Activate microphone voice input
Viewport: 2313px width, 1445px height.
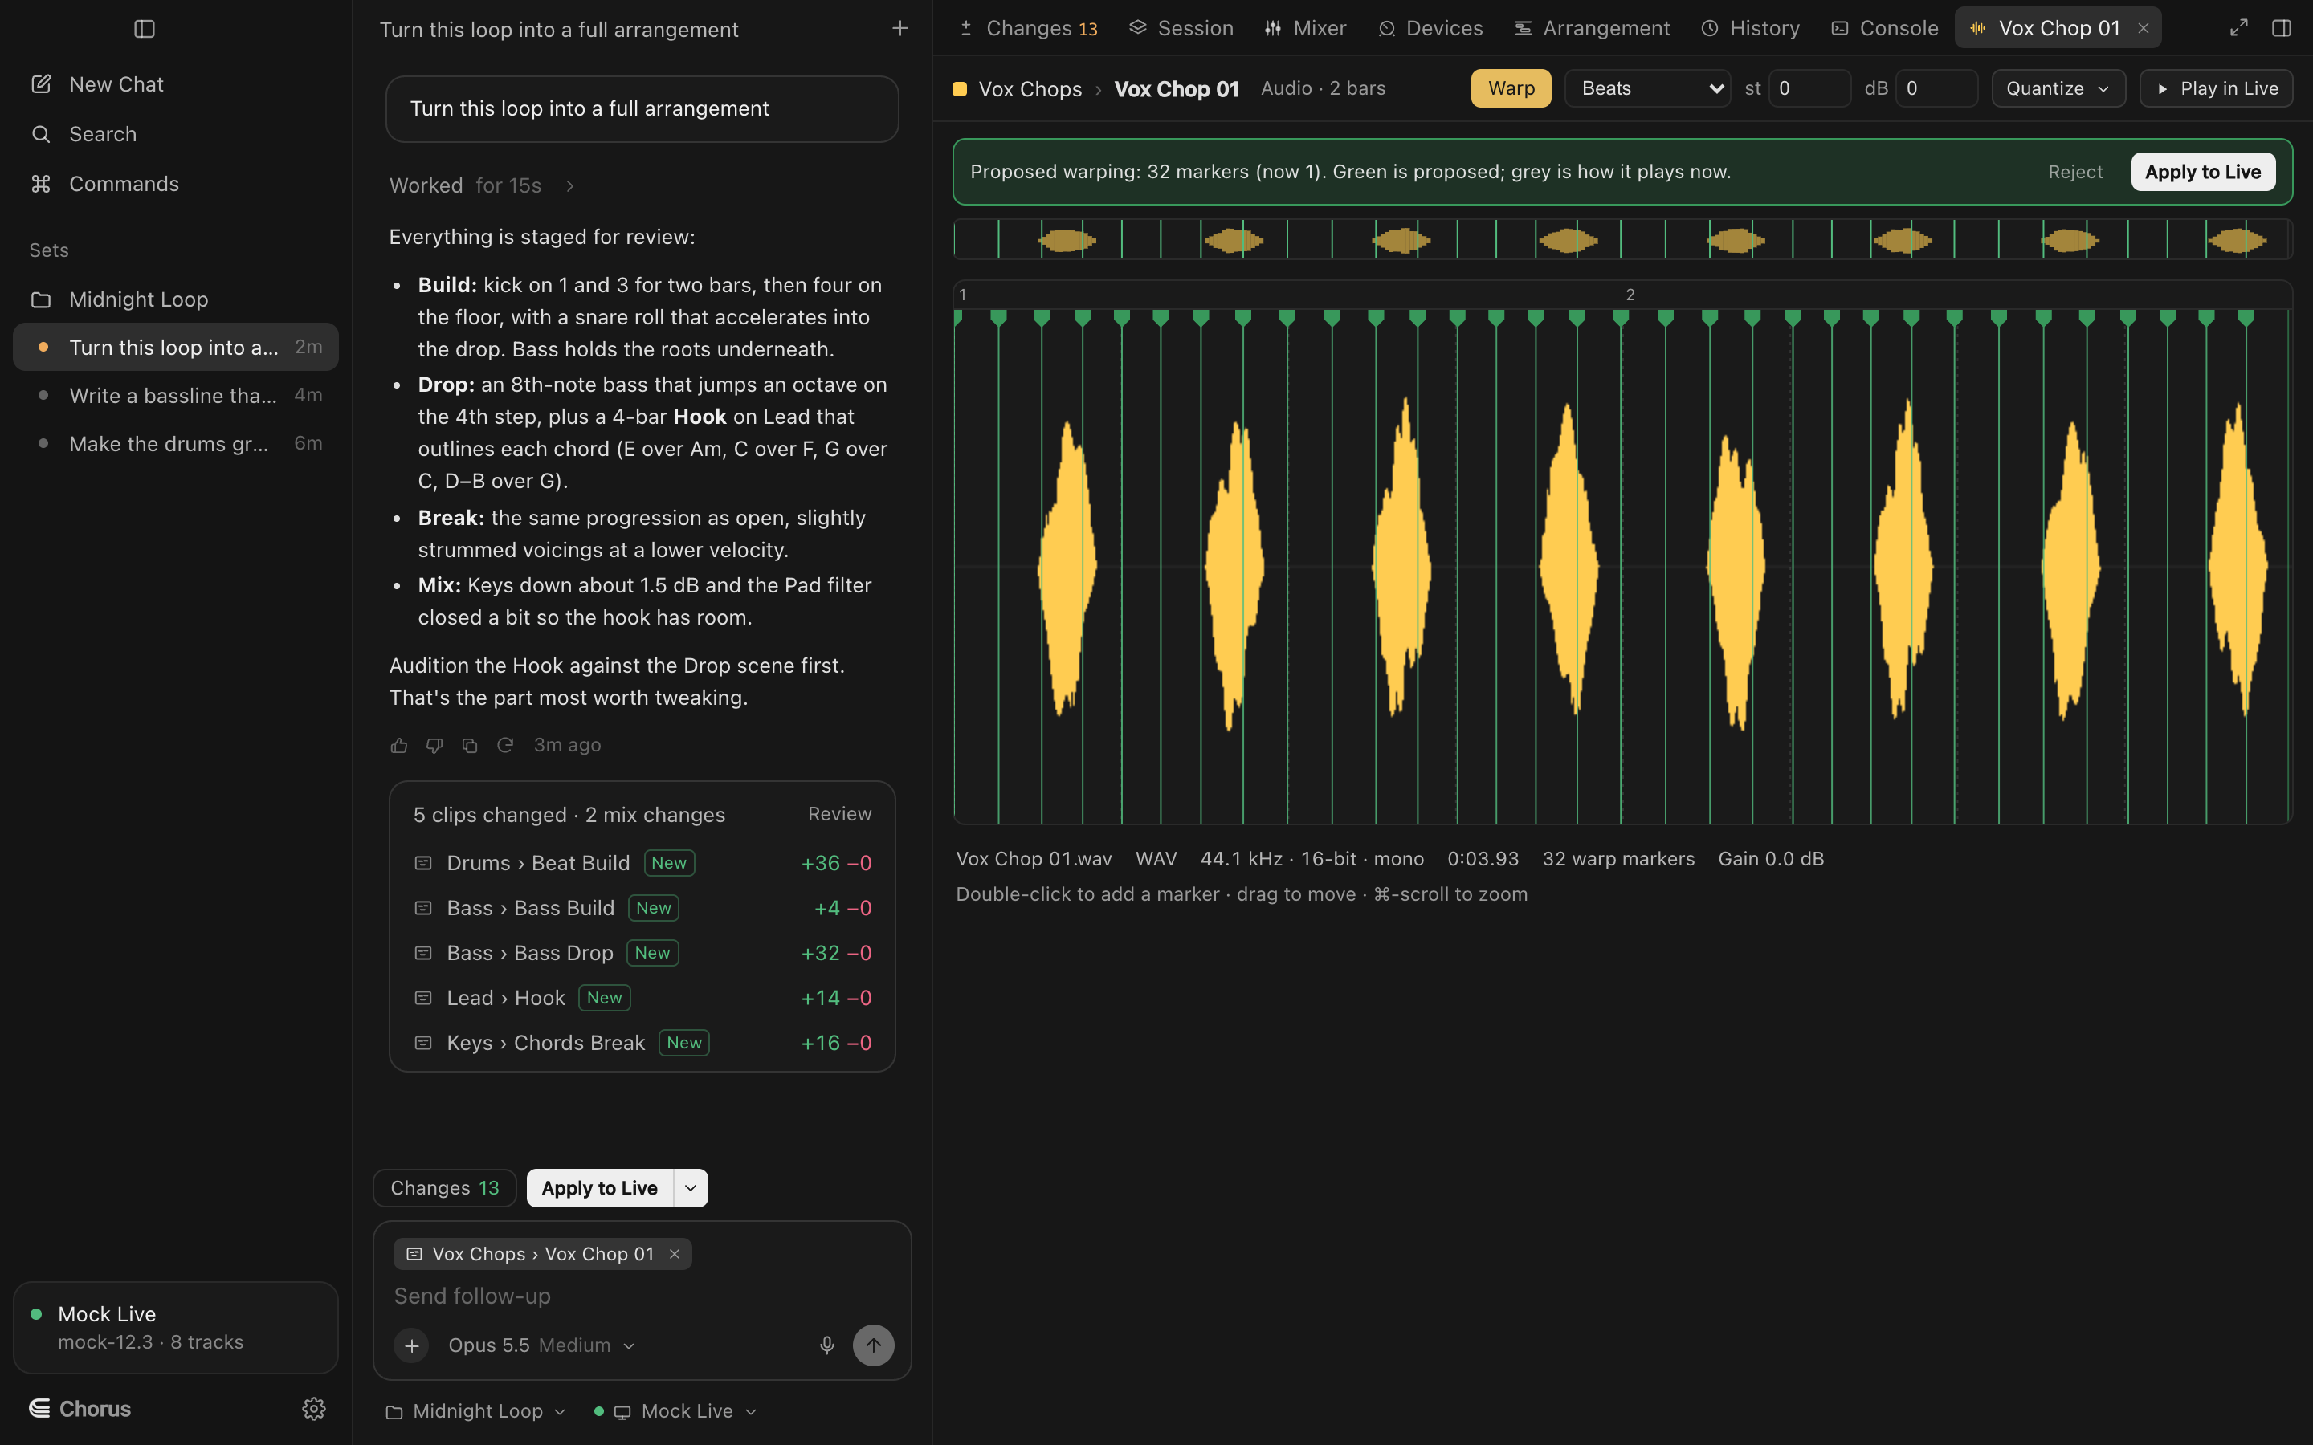point(828,1345)
